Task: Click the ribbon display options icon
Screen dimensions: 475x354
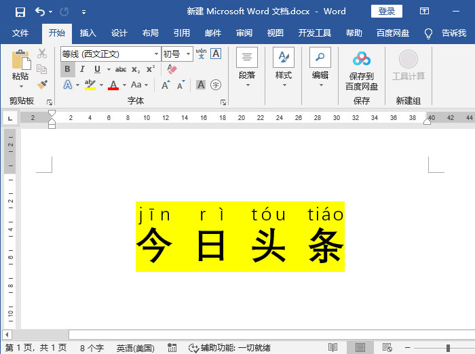Action: point(424,12)
